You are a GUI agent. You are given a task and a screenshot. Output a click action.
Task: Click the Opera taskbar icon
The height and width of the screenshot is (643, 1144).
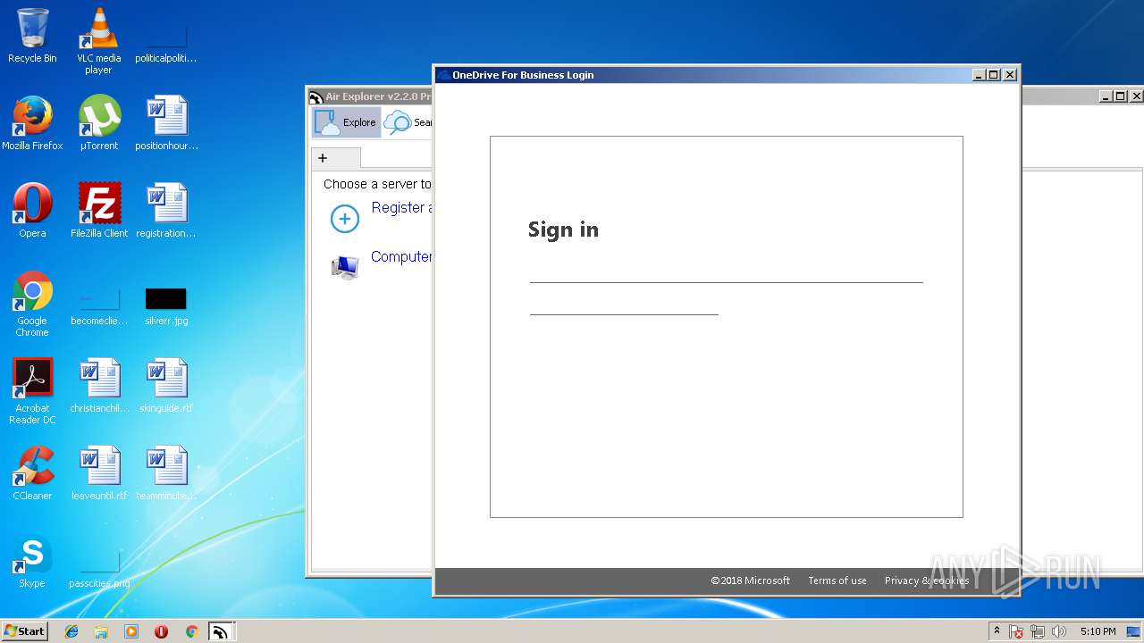pos(161,631)
